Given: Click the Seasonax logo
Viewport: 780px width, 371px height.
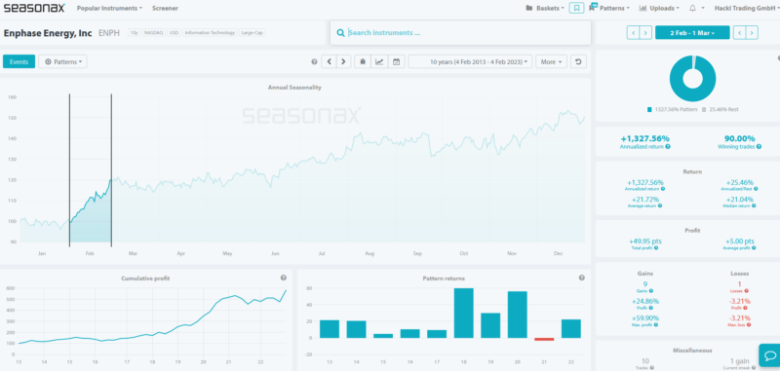Looking at the screenshot, I should tap(34, 8).
